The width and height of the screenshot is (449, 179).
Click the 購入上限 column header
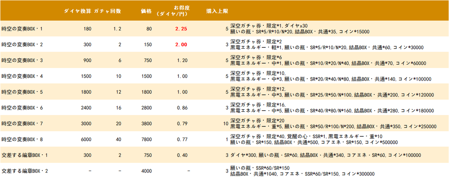(x=217, y=11)
